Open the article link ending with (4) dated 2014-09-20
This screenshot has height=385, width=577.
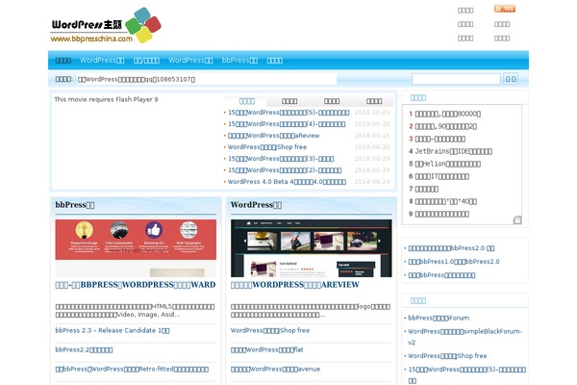287,124
